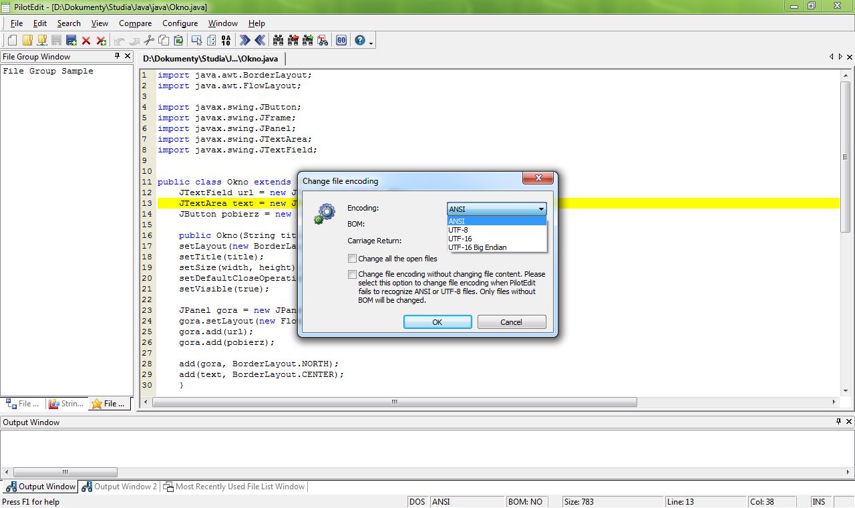
Task: Open toolbar options dropdown arrow
Action: tap(371, 43)
